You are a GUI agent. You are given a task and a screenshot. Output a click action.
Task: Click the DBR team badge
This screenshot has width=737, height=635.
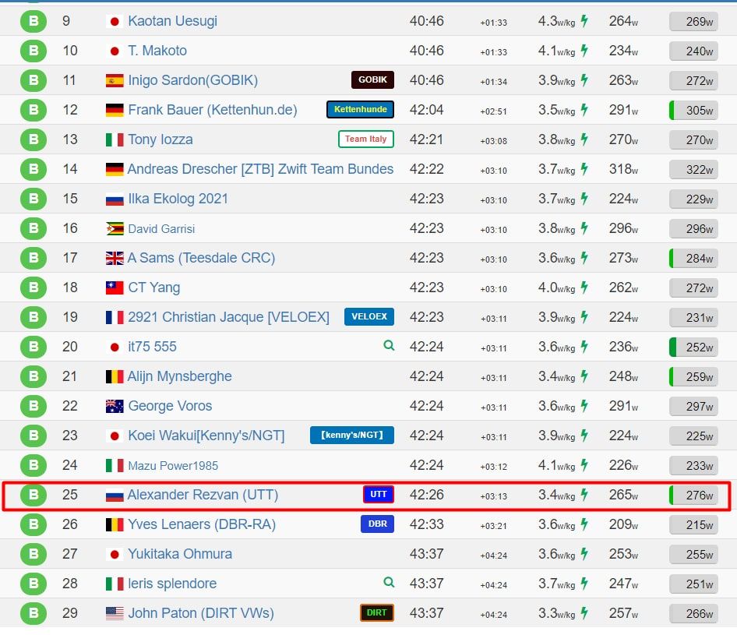click(377, 524)
